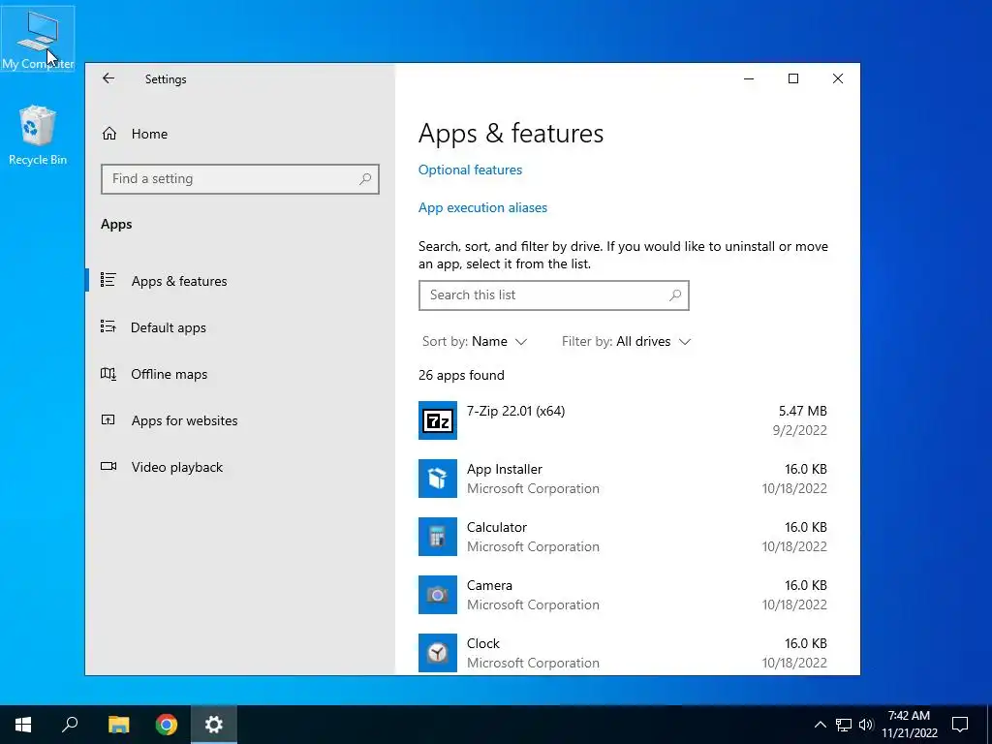
Task: Close the Settings window
Action: (838, 78)
